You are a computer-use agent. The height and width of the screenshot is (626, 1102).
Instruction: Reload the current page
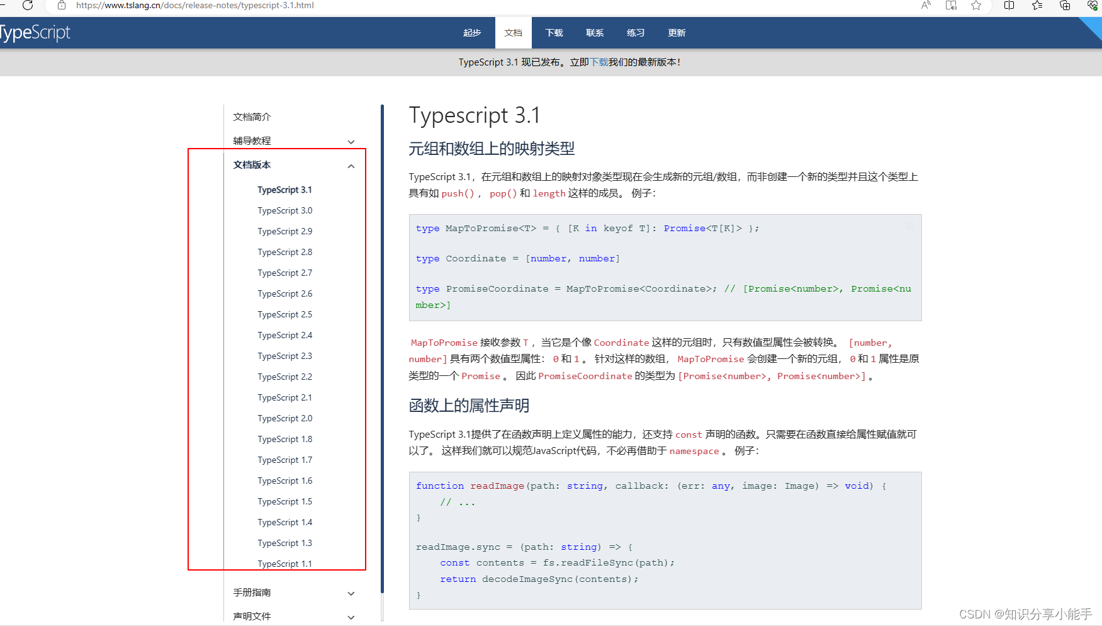26,5
